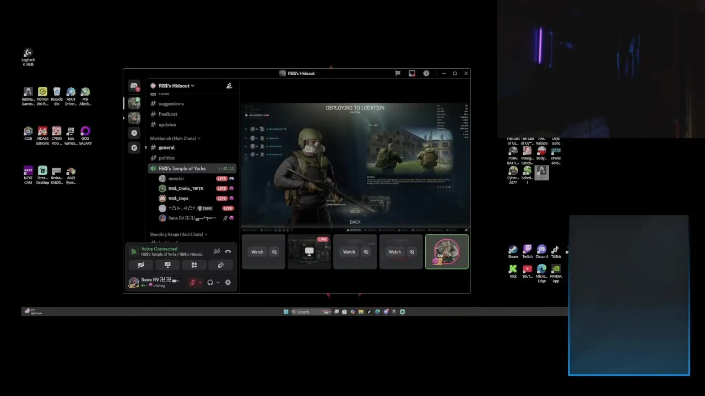Open RB$'s Hideout server dropdown menu
Image resolution: width=705 pixels, height=396 pixels.
[x=176, y=86]
